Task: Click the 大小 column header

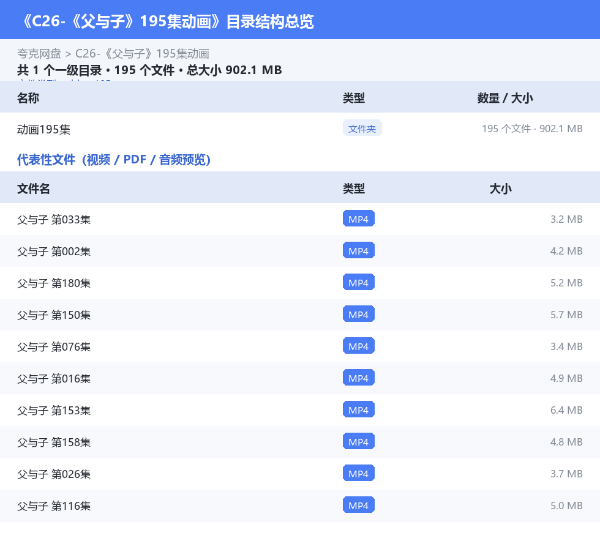Action: [501, 188]
